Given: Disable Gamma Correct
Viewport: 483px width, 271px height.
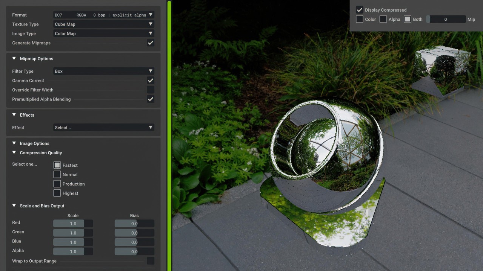Looking at the screenshot, I should point(150,80).
